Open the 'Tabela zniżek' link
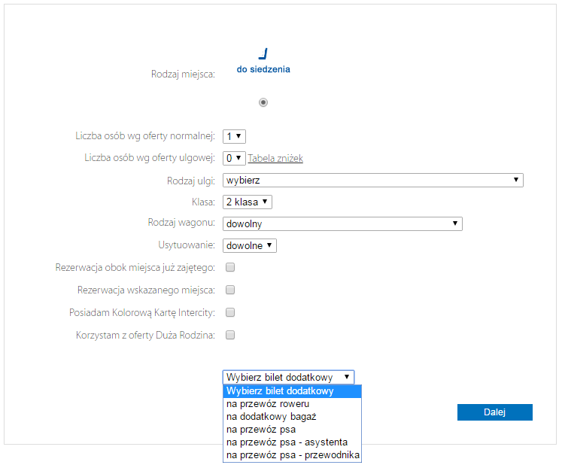The width and height of the screenshot is (562, 468). [275, 158]
